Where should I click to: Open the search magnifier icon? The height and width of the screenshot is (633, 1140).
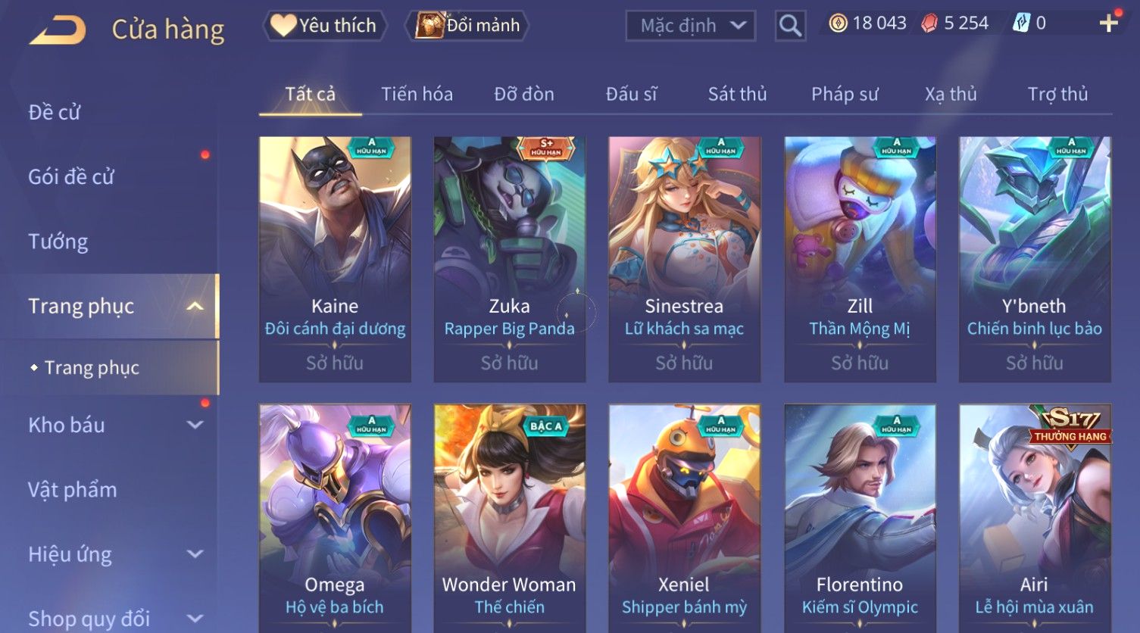(790, 26)
